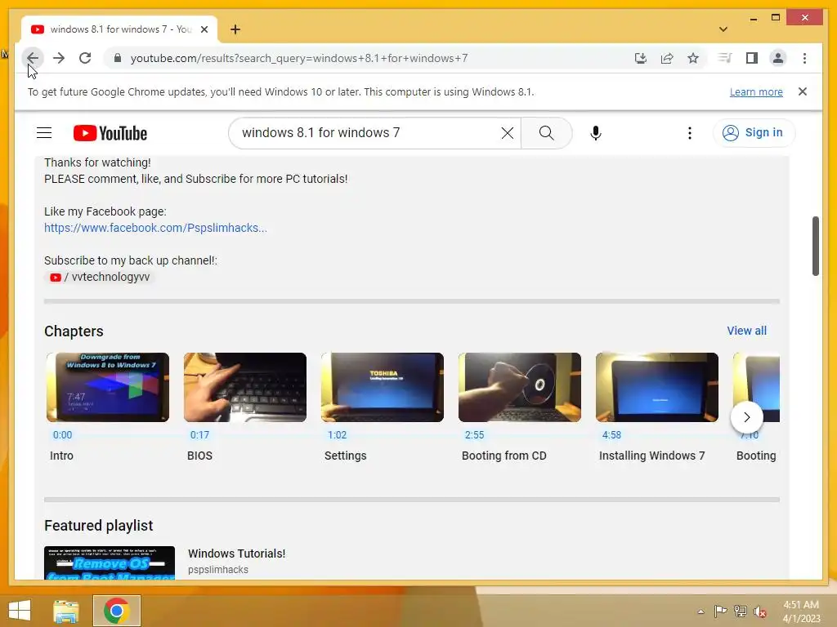
Task: Open the Settings chapter thumbnail
Action: pos(383,387)
